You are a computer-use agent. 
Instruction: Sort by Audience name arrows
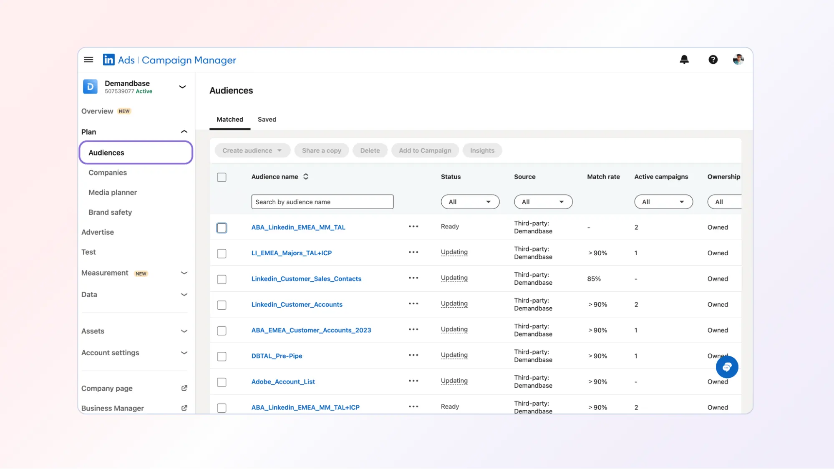(306, 177)
